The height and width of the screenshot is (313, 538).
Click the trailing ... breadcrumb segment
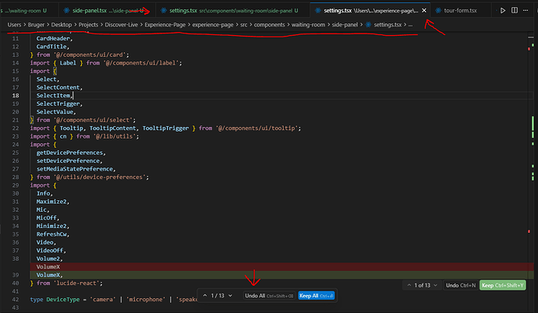[x=410, y=25]
